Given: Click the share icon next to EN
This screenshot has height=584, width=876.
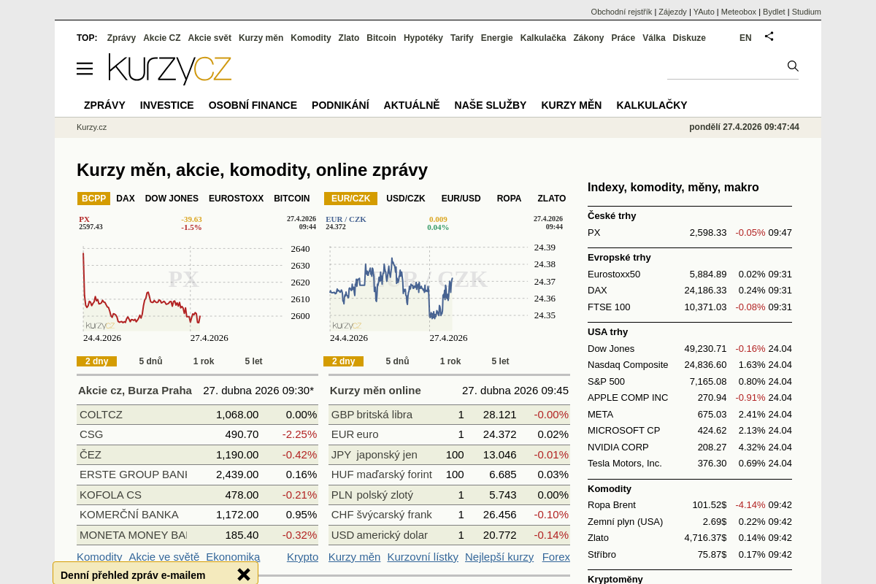Looking at the screenshot, I should coord(769,36).
